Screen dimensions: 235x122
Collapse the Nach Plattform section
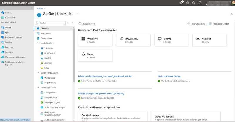pos(38,43)
